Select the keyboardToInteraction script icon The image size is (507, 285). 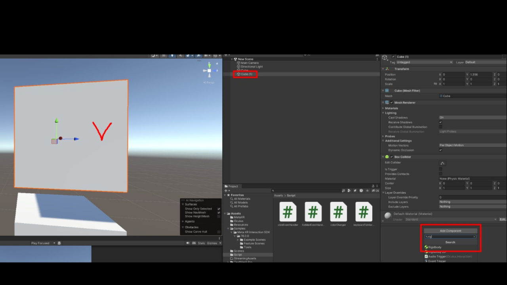point(363,212)
